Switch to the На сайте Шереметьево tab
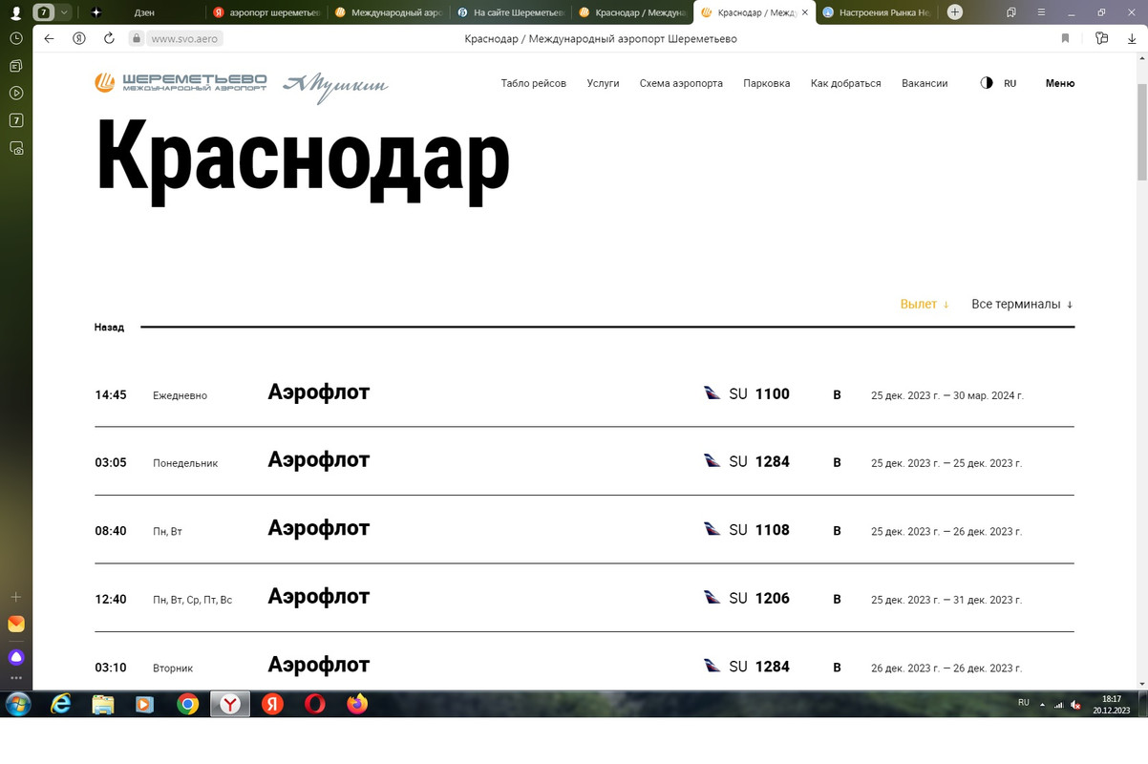Screen dimensions: 1148x764 pyautogui.click(x=512, y=12)
